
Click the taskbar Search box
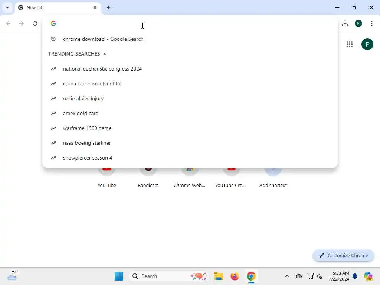[169, 276]
